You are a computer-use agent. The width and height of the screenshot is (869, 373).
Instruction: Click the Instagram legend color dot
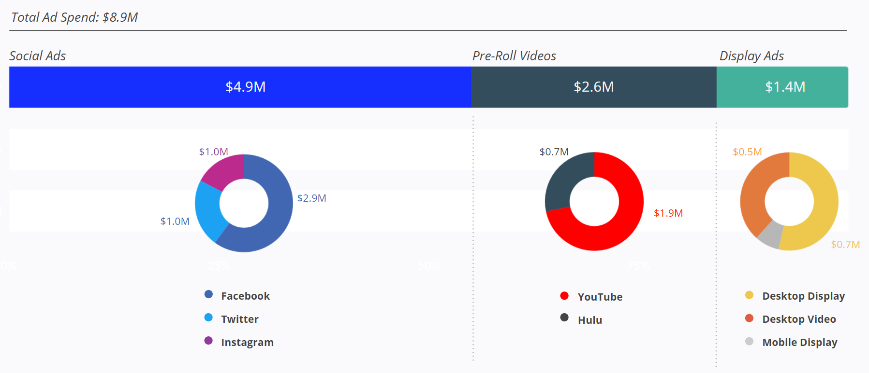208,341
